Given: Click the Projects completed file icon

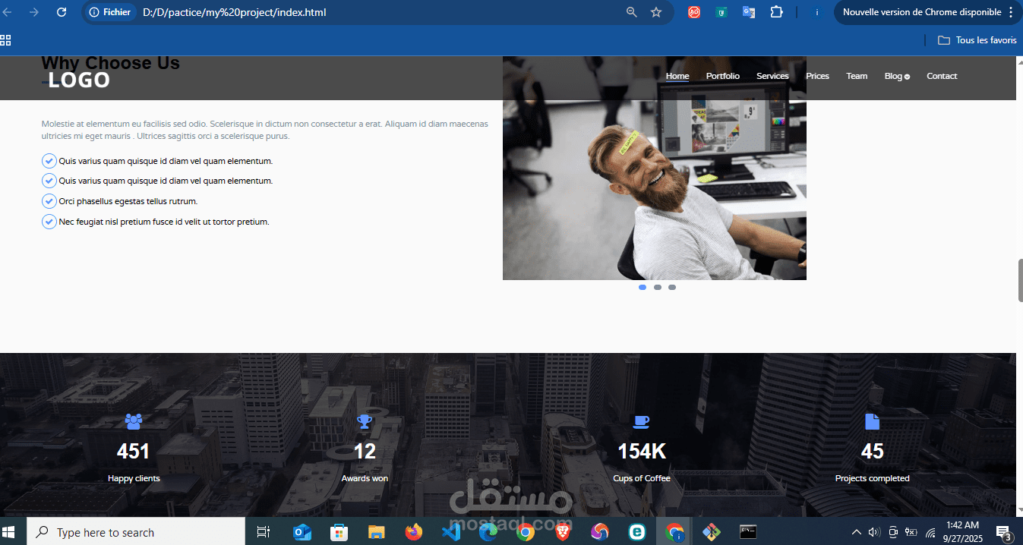Looking at the screenshot, I should (872, 421).
